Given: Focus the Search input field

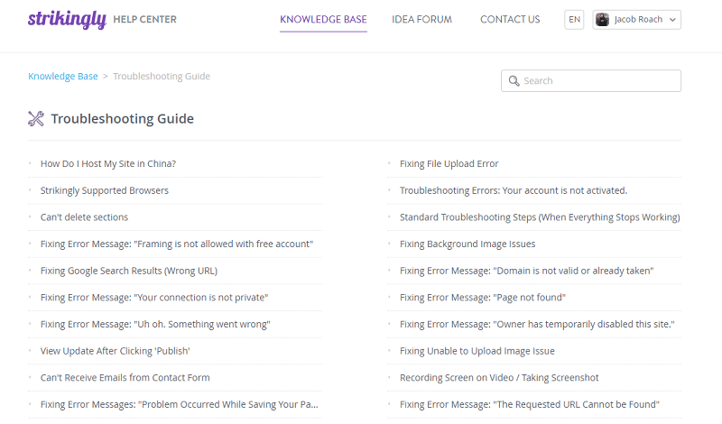Looking at the screenshot, I should [591, 81].
